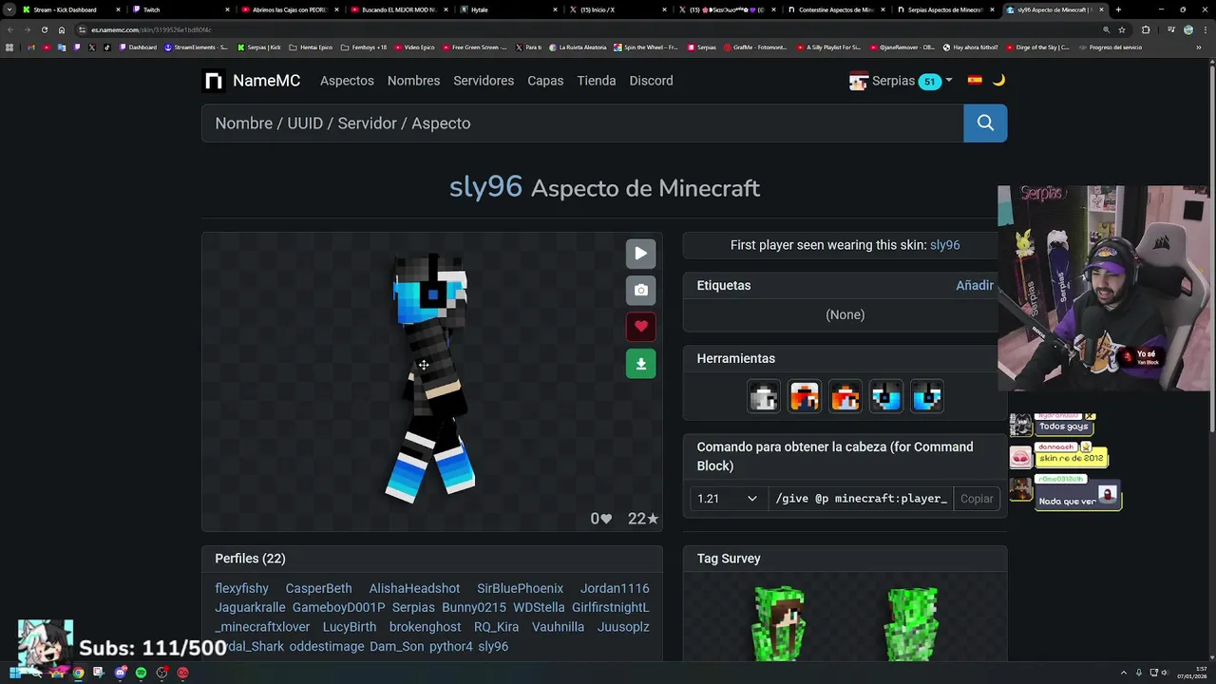Open the CasperBeth profile
1216x684 pixels.
[x=318, y=589]
